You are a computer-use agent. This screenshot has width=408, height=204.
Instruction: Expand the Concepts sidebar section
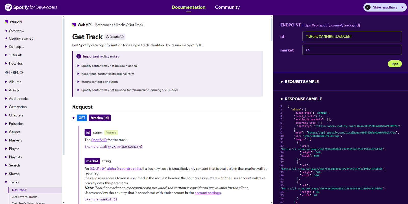coord(15,47)
